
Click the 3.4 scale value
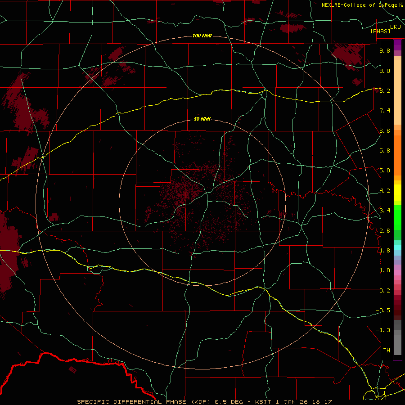385,211
